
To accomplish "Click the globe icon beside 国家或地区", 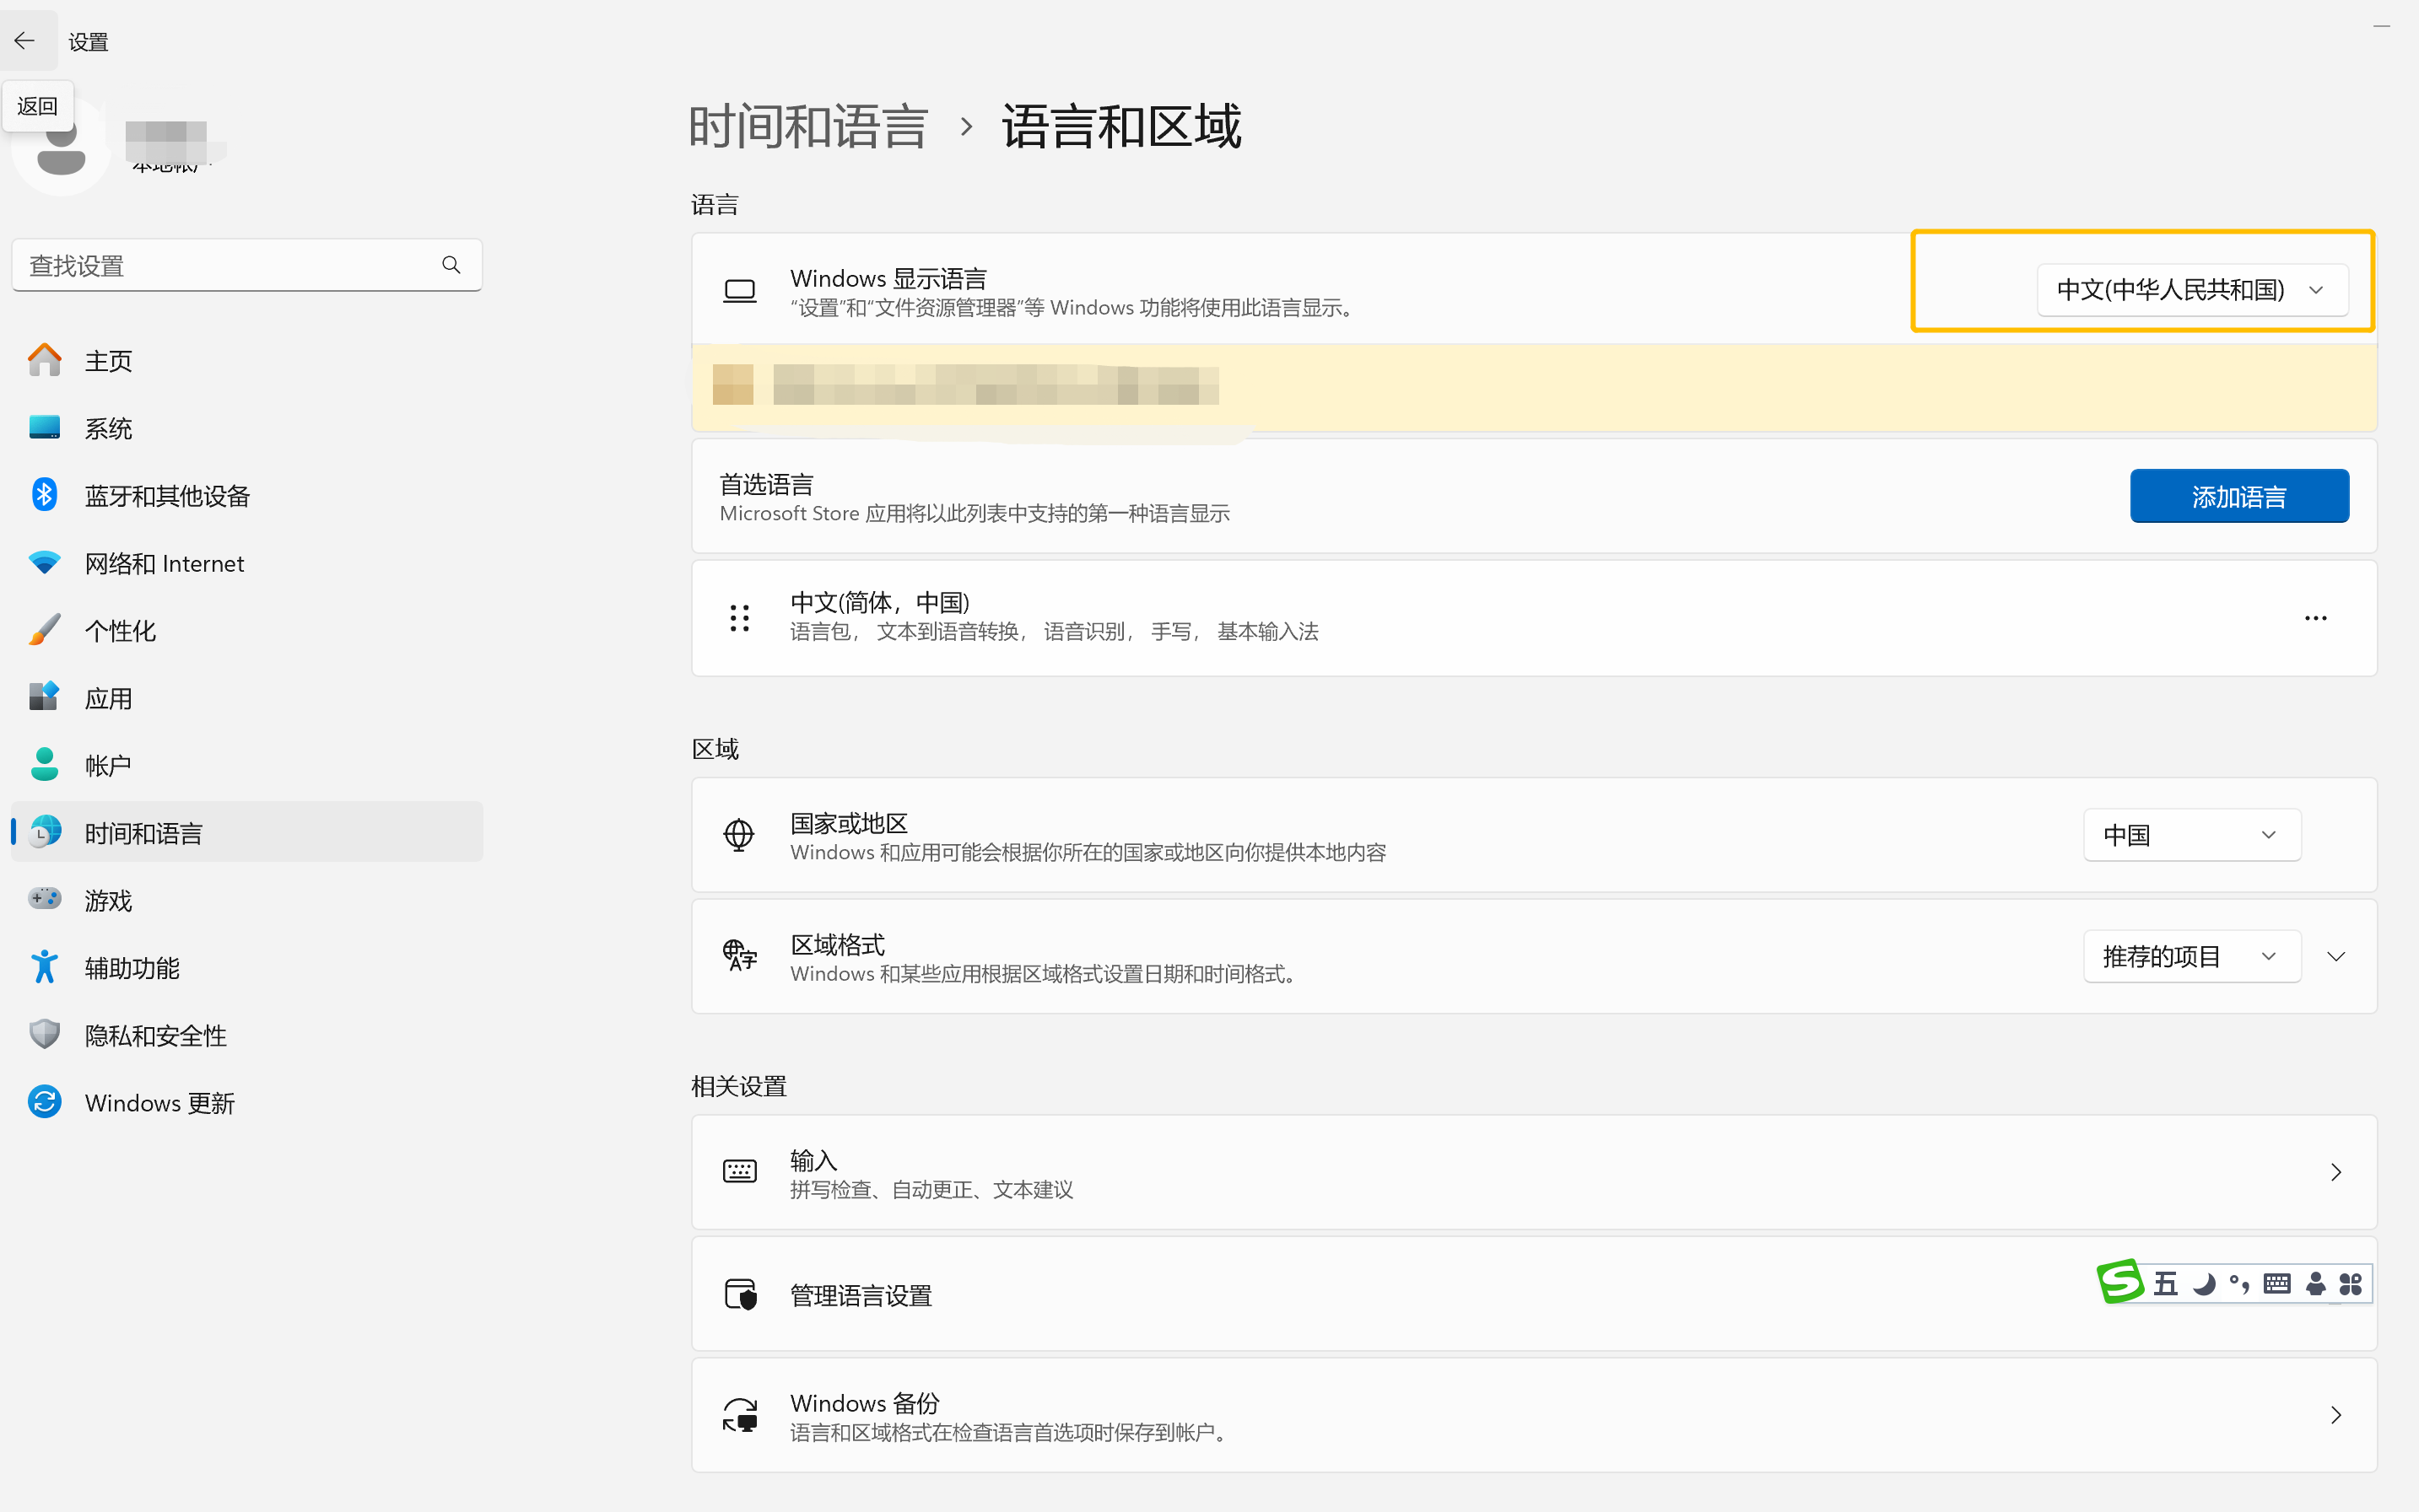I will tap(738, 834).
